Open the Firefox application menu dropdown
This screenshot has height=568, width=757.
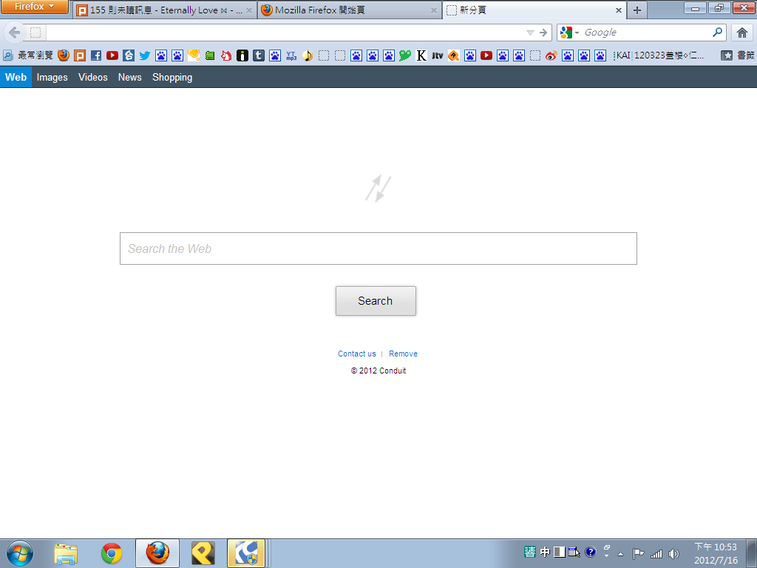click(x=35, y=7)
